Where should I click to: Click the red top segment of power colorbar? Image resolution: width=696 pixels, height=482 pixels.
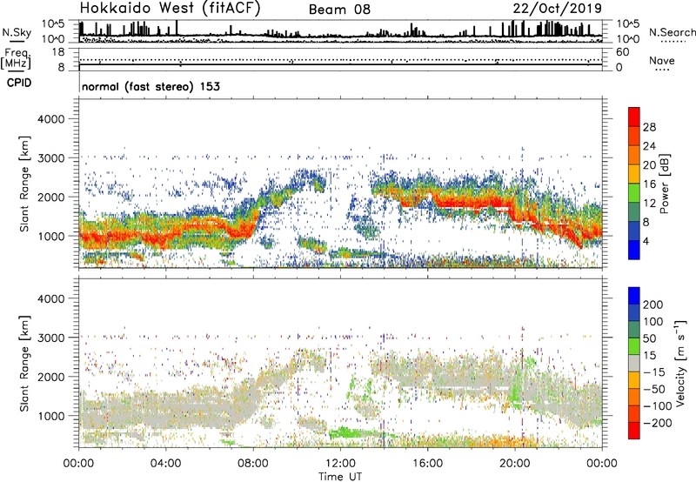tap(634, 117)
